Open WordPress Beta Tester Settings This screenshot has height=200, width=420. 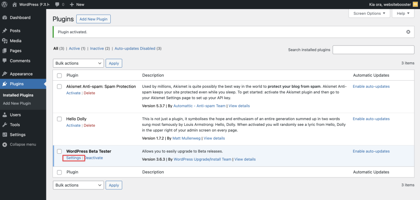click(x=74, y=158)
